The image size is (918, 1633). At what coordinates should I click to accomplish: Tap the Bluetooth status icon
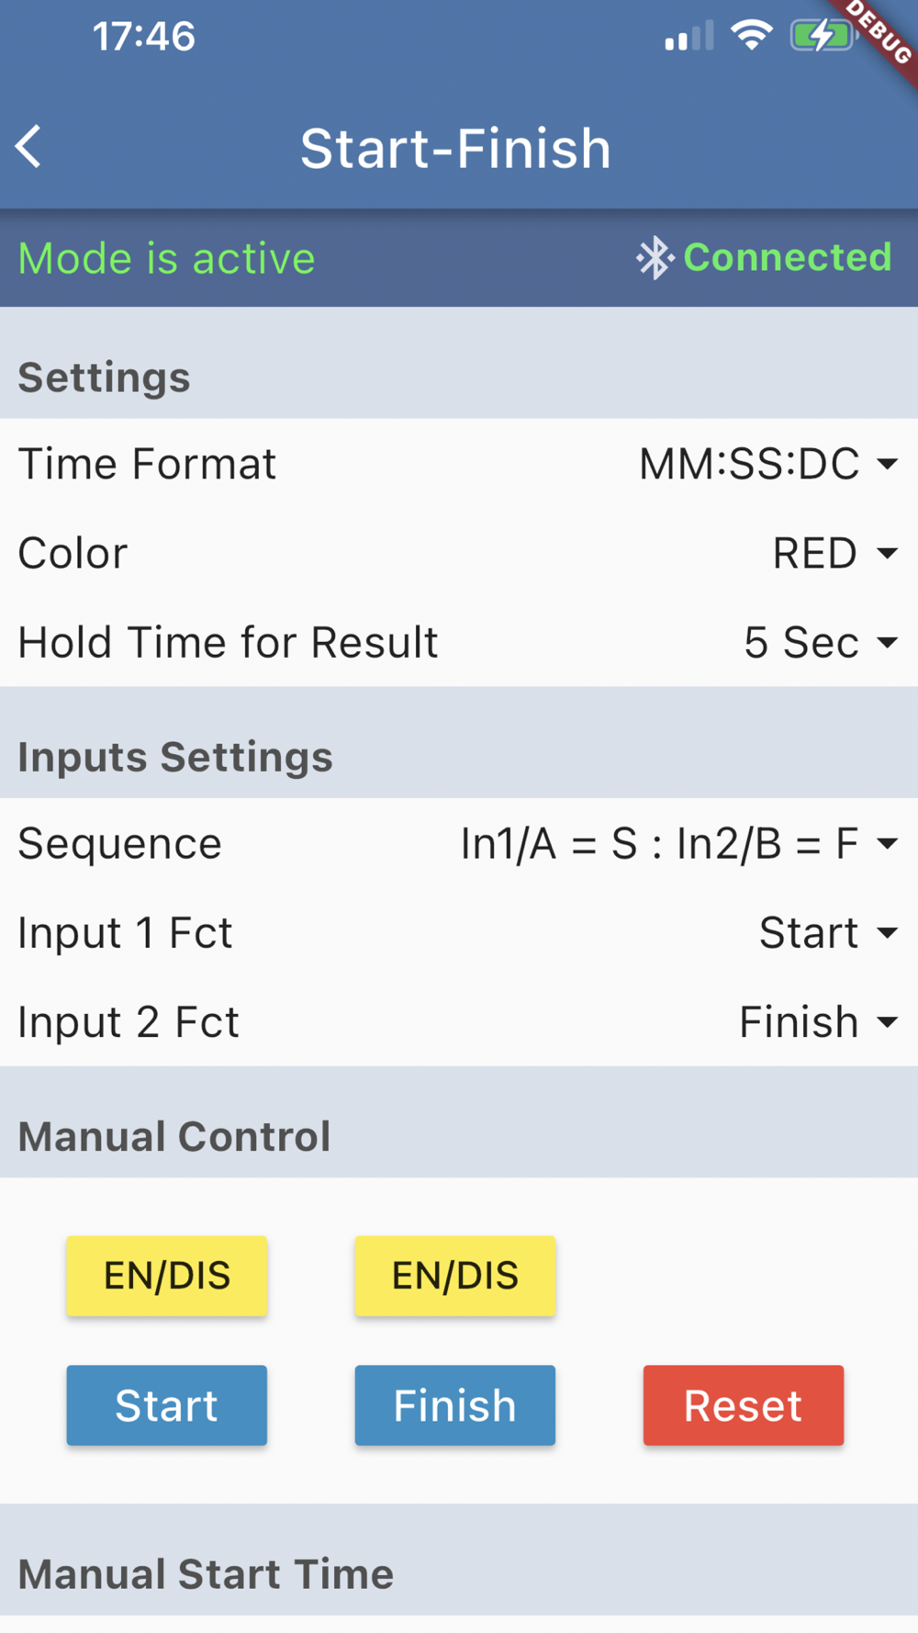(655, 258)
